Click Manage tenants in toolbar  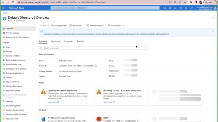point(59,26)
